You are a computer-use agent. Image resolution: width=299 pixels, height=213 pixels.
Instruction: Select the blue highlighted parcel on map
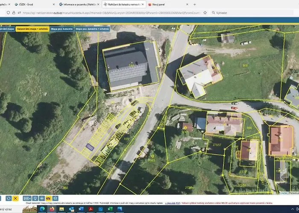click(90, 147)
